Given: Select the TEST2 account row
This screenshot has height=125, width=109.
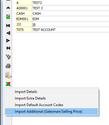Looking at the screenshot, I should [x=62, y=3].
